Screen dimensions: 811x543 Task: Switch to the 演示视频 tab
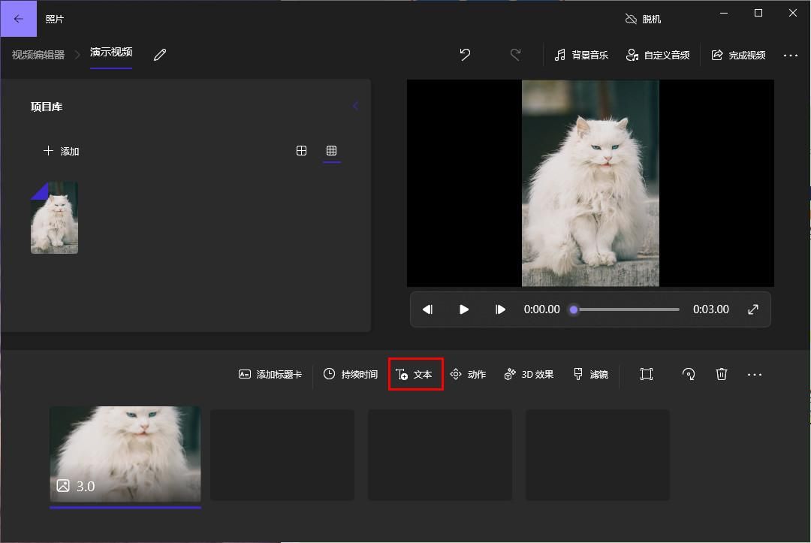(x=111, y=53)
